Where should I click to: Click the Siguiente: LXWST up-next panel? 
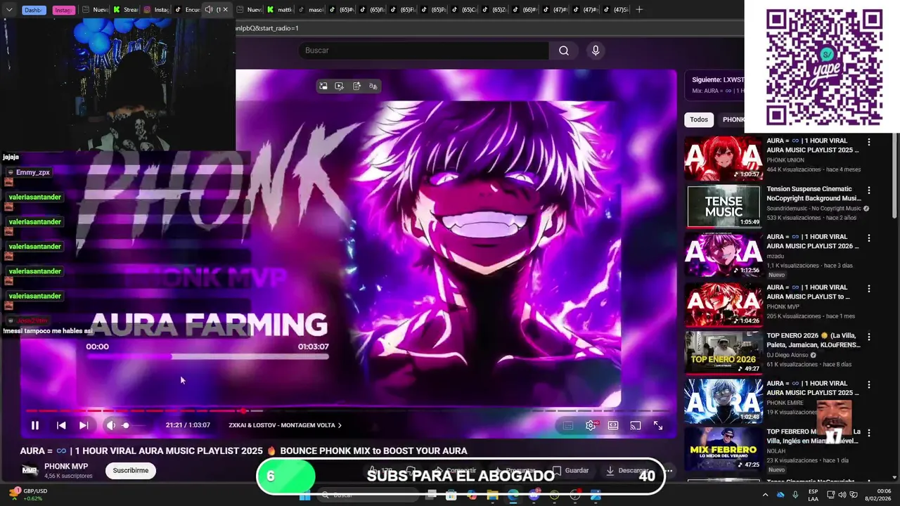(714, 85)
